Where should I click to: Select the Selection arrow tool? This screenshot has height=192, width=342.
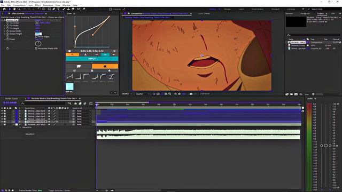pos(10,9)
